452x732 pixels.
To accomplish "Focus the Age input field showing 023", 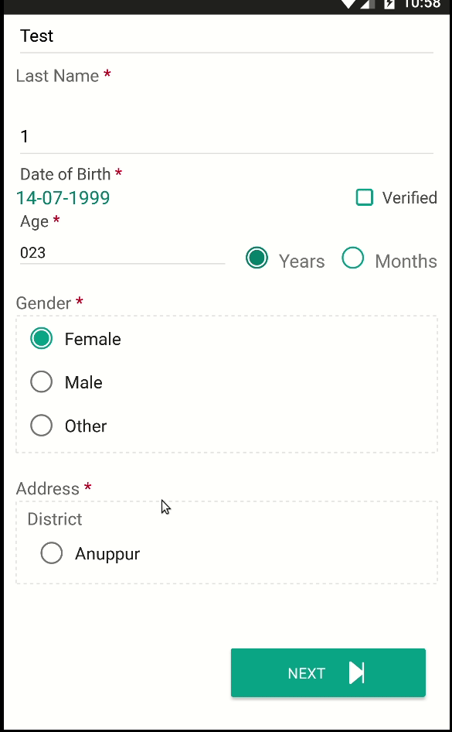I will click(x=122, y=252).
